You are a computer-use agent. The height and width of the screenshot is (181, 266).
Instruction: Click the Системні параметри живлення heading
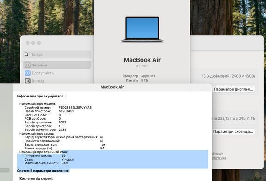coord(43,171)
